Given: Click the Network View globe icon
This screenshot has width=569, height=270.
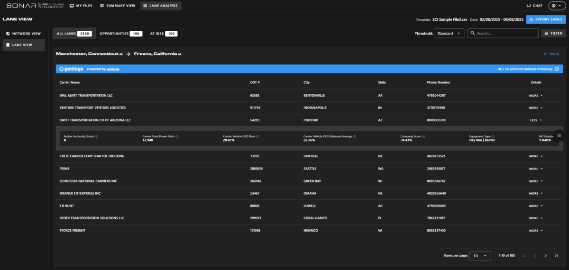Looking at the screenshot, I should pyautogui.click(x=8, y=34).
